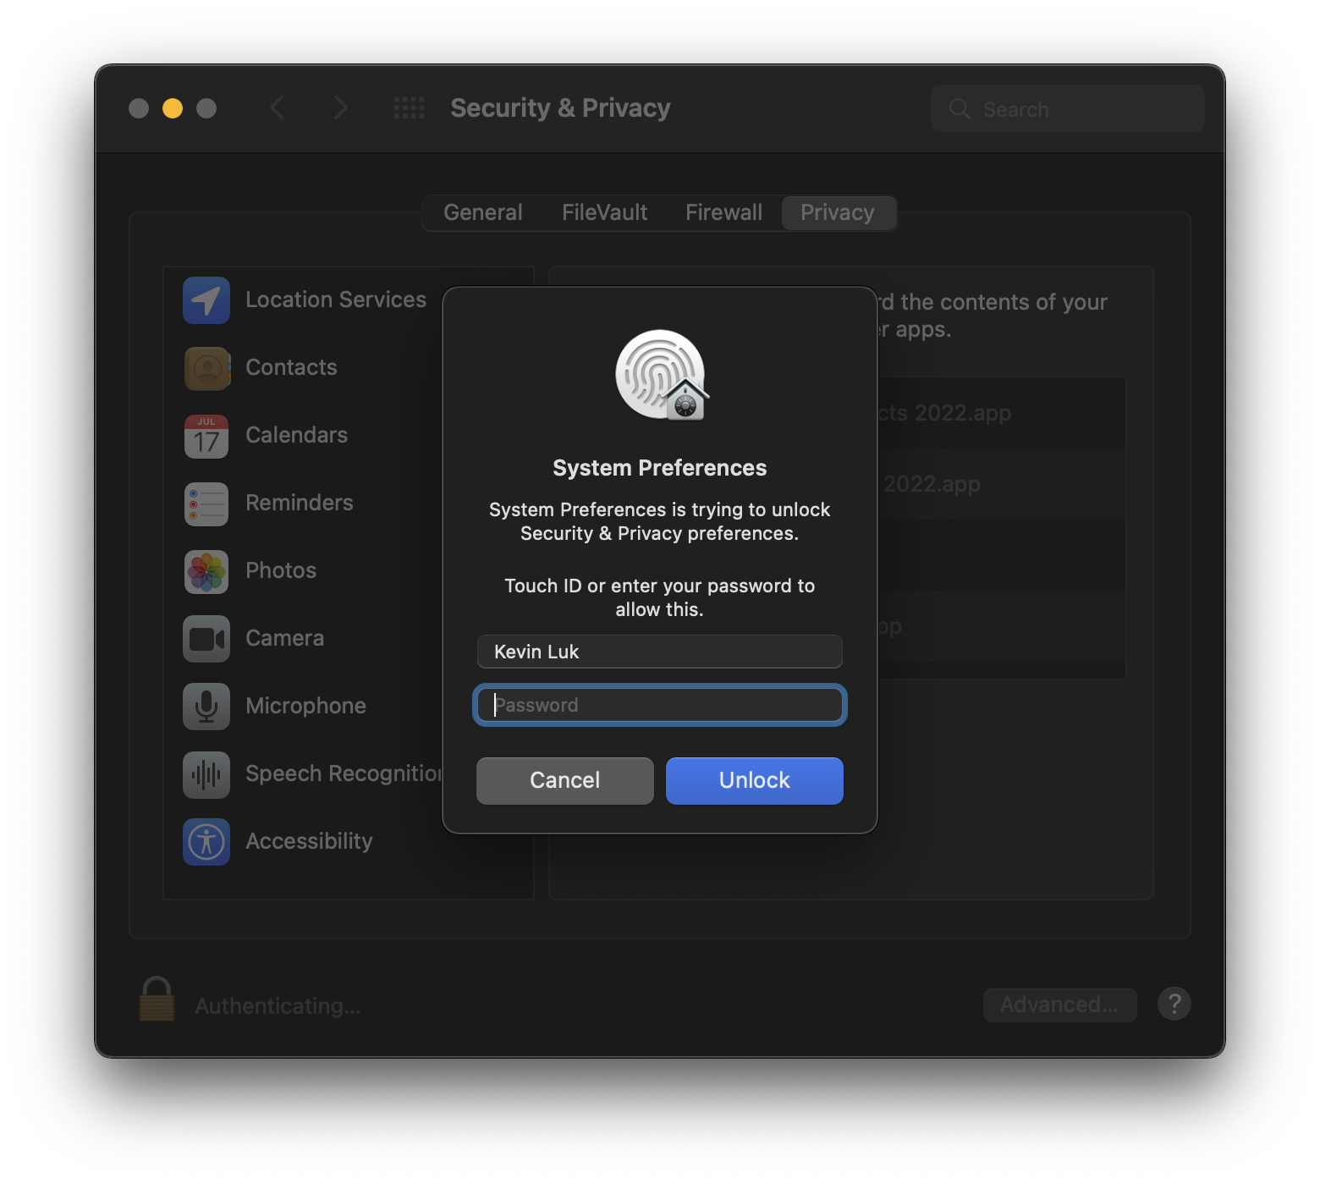This screenshot has width=1320, height=1183.
Task: Click the Location Services arrow icon
Action: (x=206, y=300)
